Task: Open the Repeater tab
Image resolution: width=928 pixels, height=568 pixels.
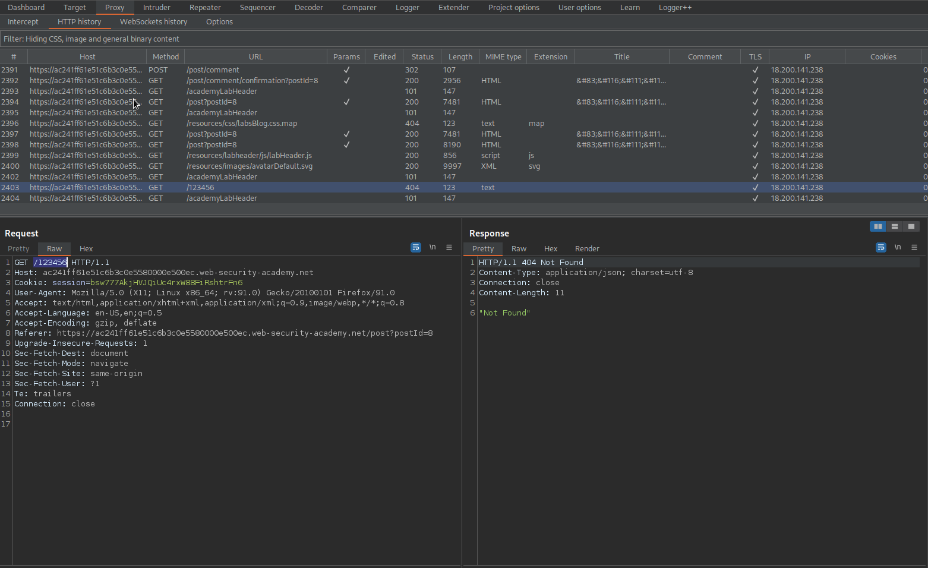Action: coord(205,7)
